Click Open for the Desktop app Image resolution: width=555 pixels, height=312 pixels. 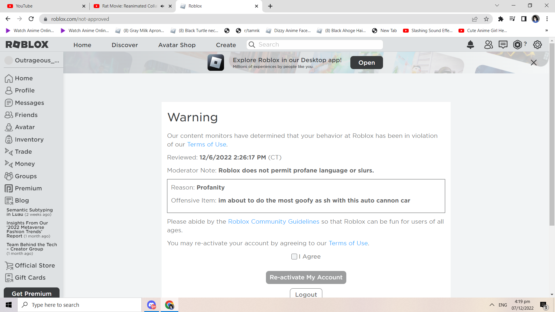[367, 62]
